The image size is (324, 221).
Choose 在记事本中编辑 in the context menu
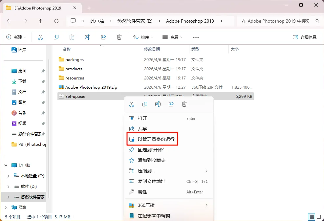[x=168, y=216]
